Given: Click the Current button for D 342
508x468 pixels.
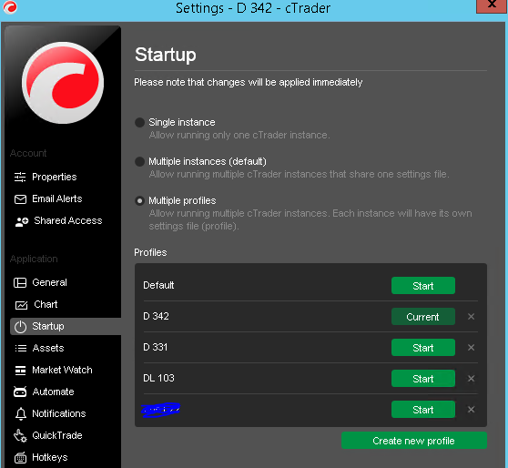Looking at the screenshot, I should tap(423, 317).
